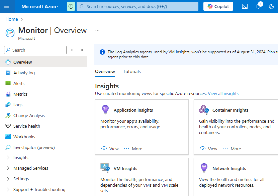Screen dimensions: 278x196
Task: Click View on Container Insights card
Action: point(208,149)
